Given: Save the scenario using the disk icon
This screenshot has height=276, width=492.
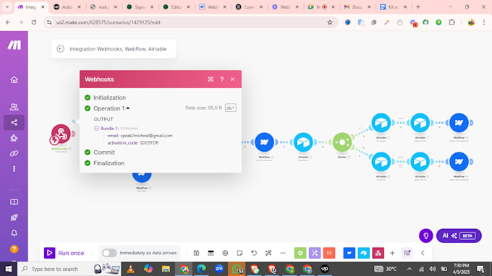Looking at the screenshot, I should [196, 253].
